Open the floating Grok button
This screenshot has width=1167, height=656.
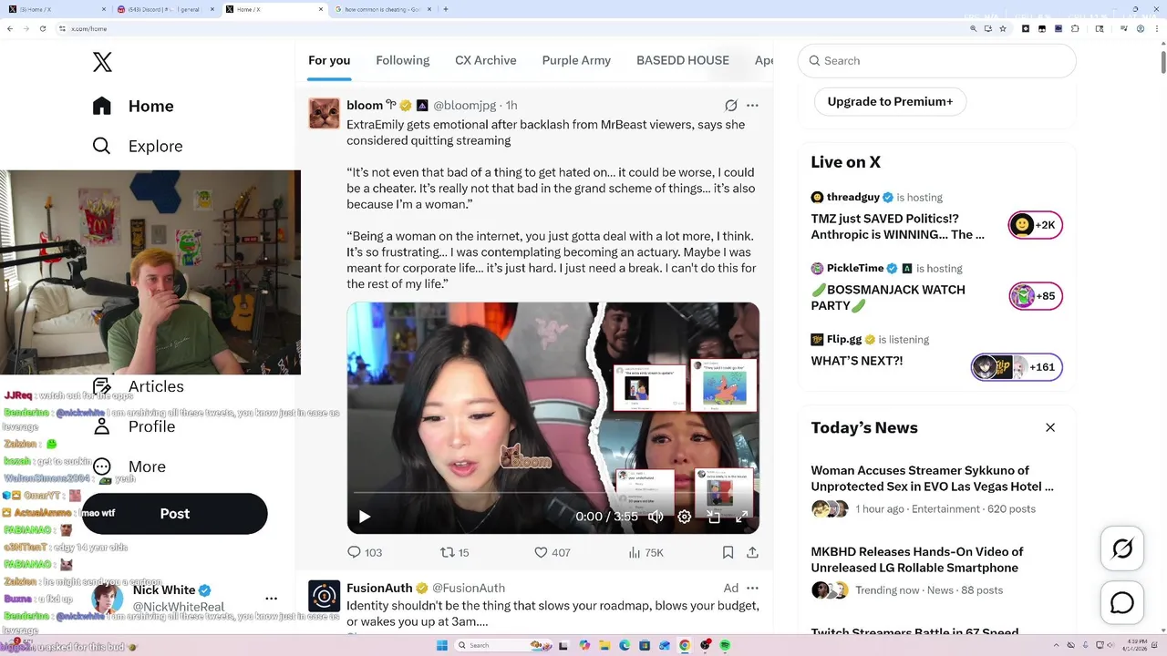click(1122, 548)
